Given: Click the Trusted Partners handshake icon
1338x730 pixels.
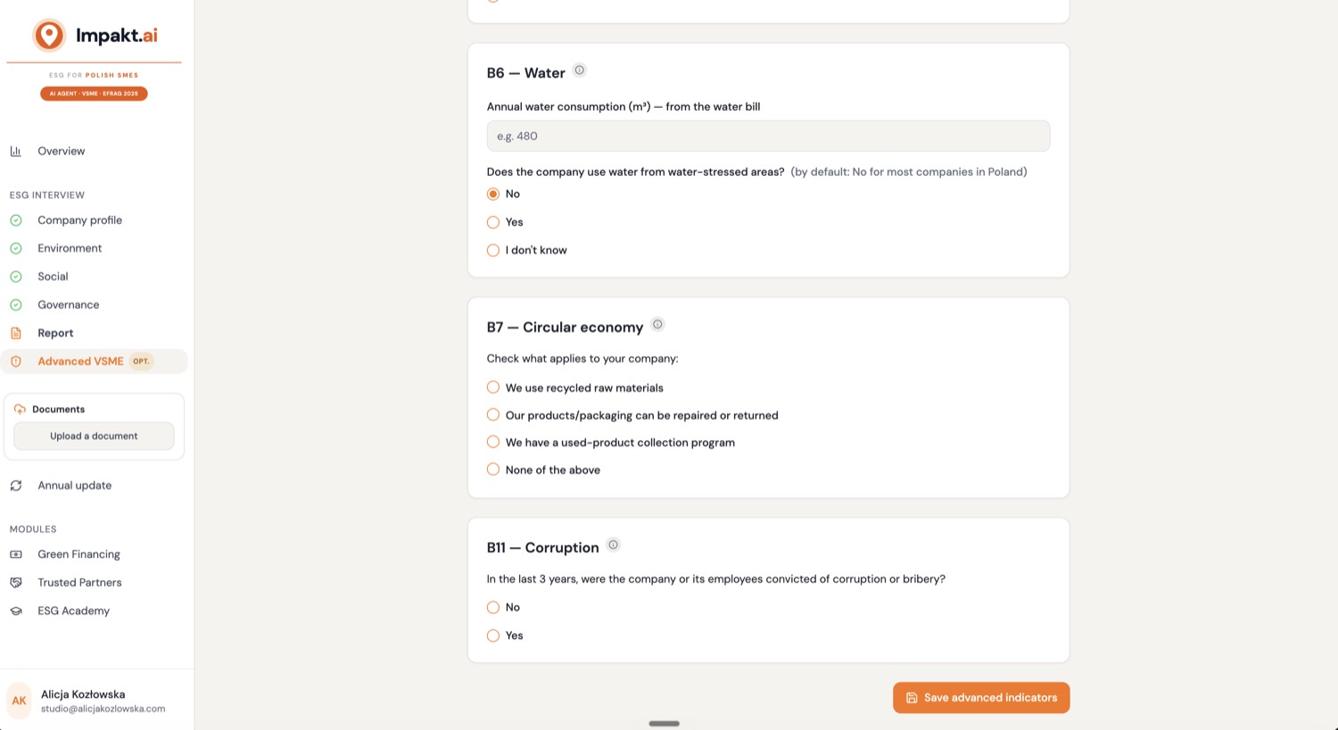Looking at the screenshot, I should [16, 583].
